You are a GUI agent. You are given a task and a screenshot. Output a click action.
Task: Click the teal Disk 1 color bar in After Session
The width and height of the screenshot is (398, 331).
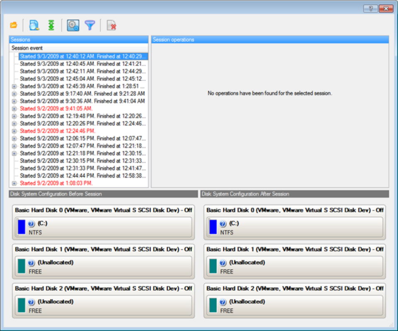coord(213,266)
